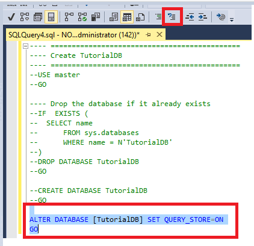Click the 'SELECT name' comment line

click(61, 123)
